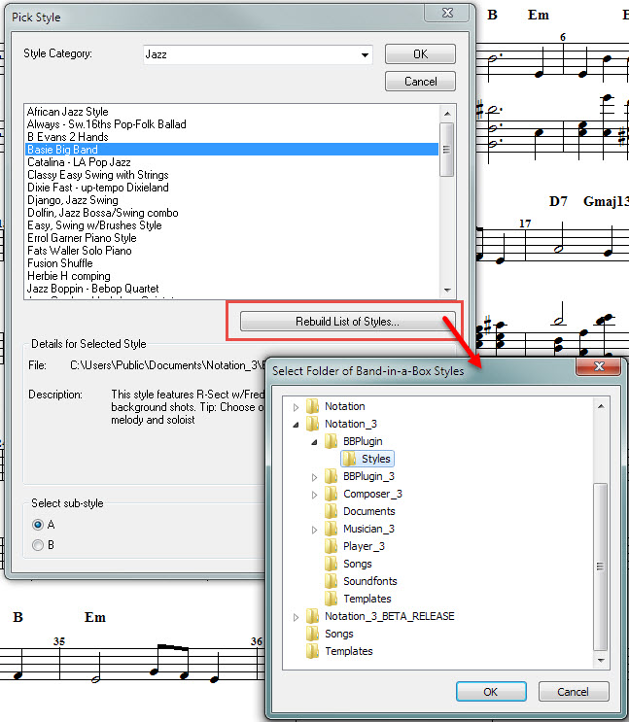
Task: Click the Styles folder icon
Action: pyautogui.click(x=350, y=459)
